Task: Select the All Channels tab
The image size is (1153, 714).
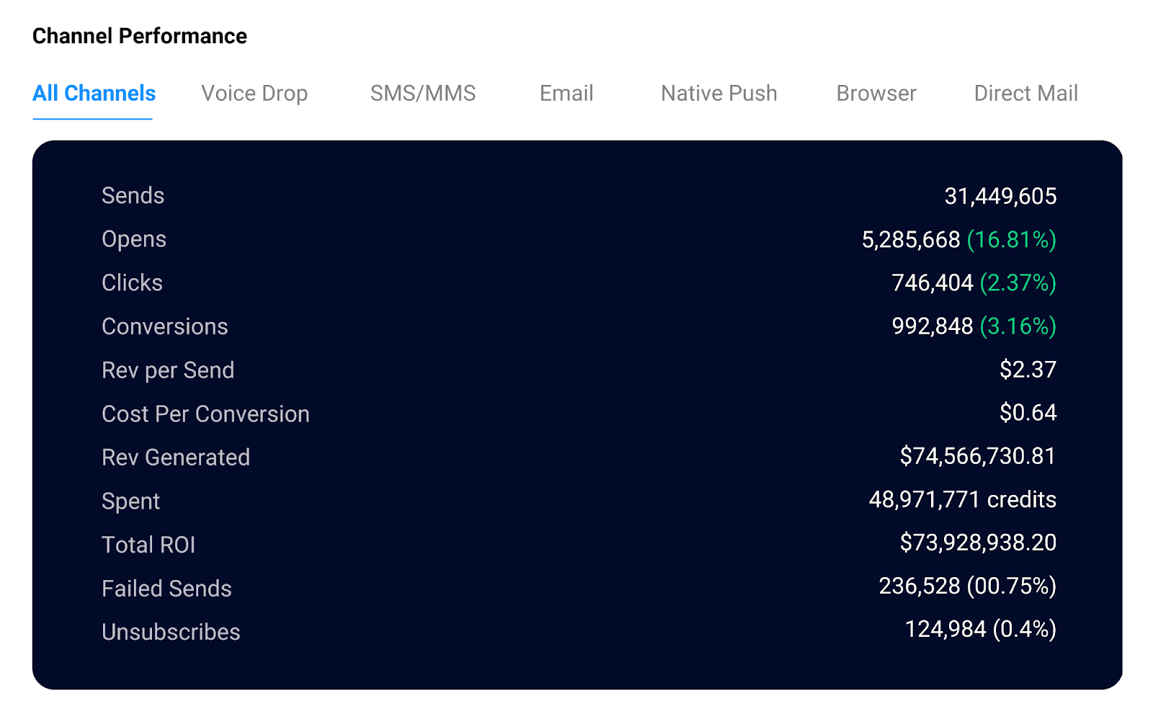Action: 94,94
